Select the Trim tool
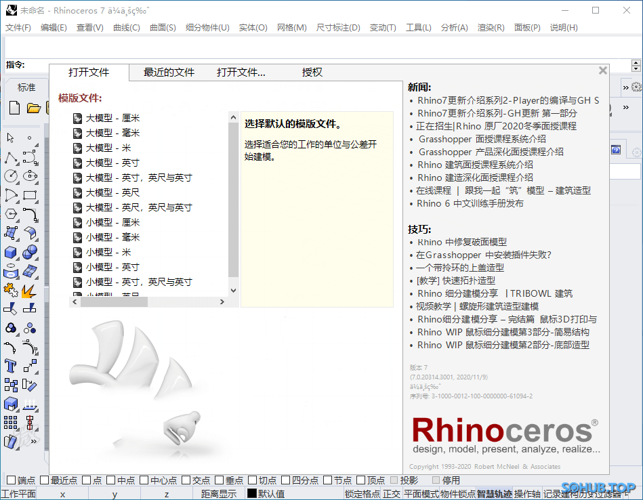Screen dimensions: 643x500 11,308
